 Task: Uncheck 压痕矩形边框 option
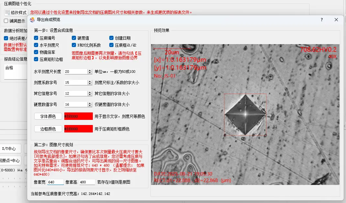(x=36, y=59)
